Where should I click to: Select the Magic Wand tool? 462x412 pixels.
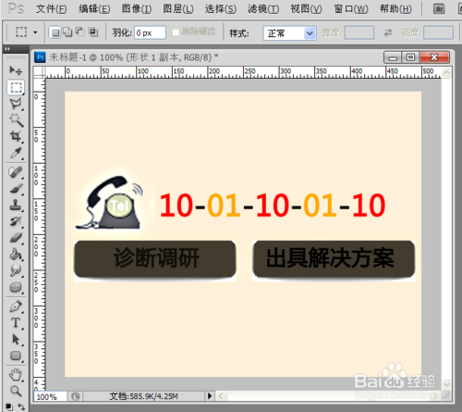coord(16,120)
